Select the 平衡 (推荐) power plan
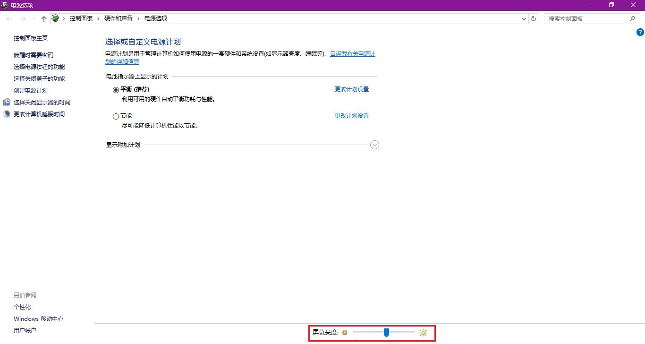Viewport: 645px width, 344px height. tap(116, 90)
